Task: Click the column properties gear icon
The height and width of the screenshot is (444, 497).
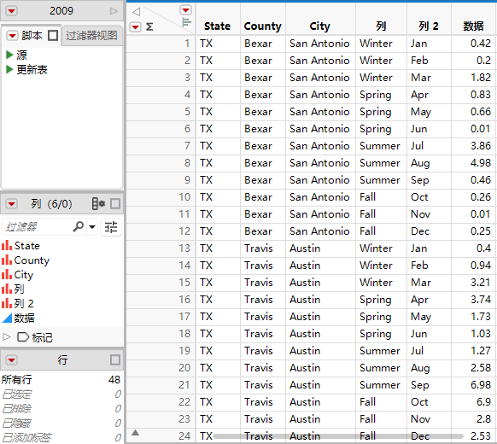Action: point(98,203)
